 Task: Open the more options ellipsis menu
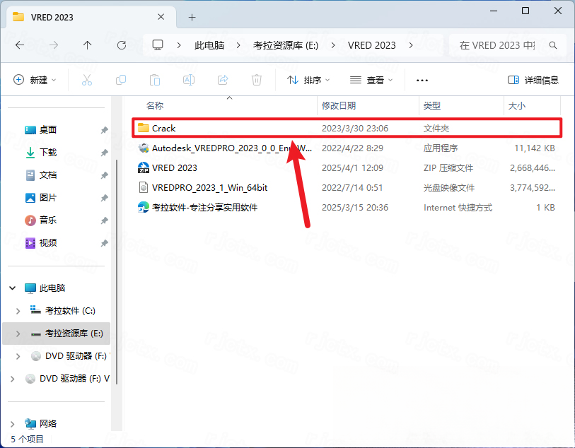click(x=422, y=81)
